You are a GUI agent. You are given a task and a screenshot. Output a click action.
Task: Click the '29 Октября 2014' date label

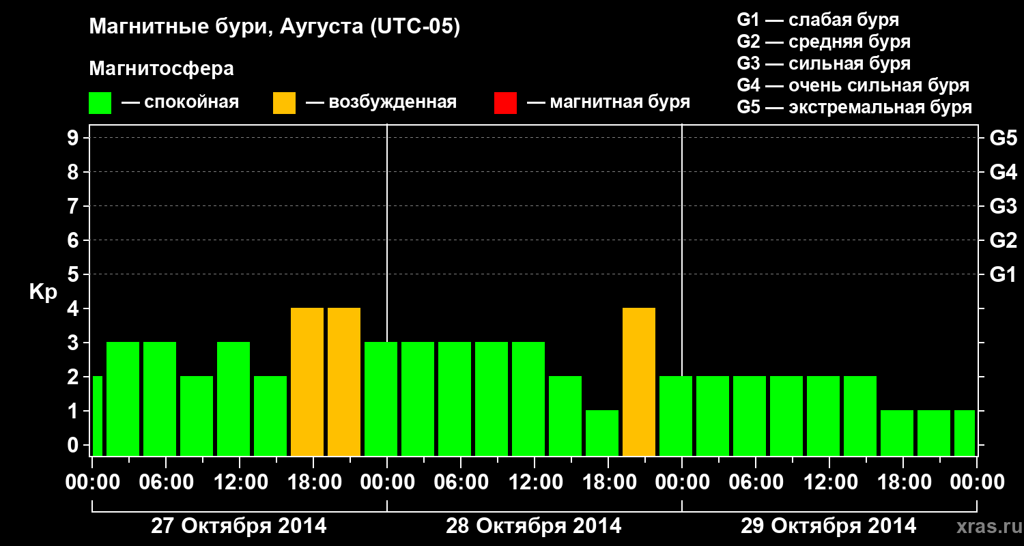[x=829, y=526]
